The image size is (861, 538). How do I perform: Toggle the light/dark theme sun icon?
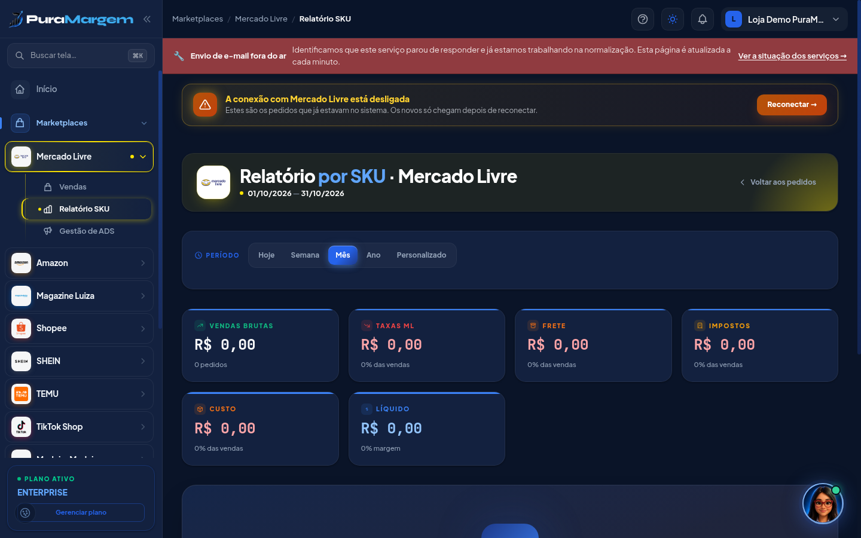pos(673,19)
